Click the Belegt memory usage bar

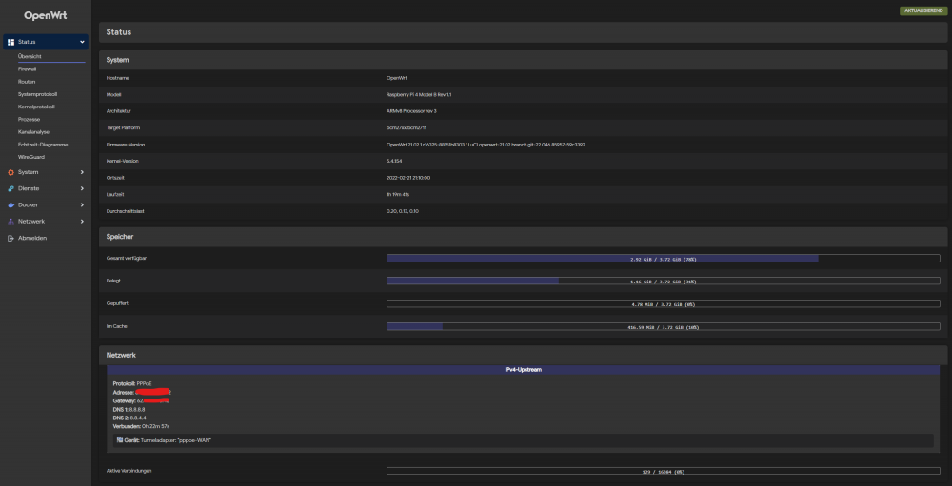click(x=663, y=281)
